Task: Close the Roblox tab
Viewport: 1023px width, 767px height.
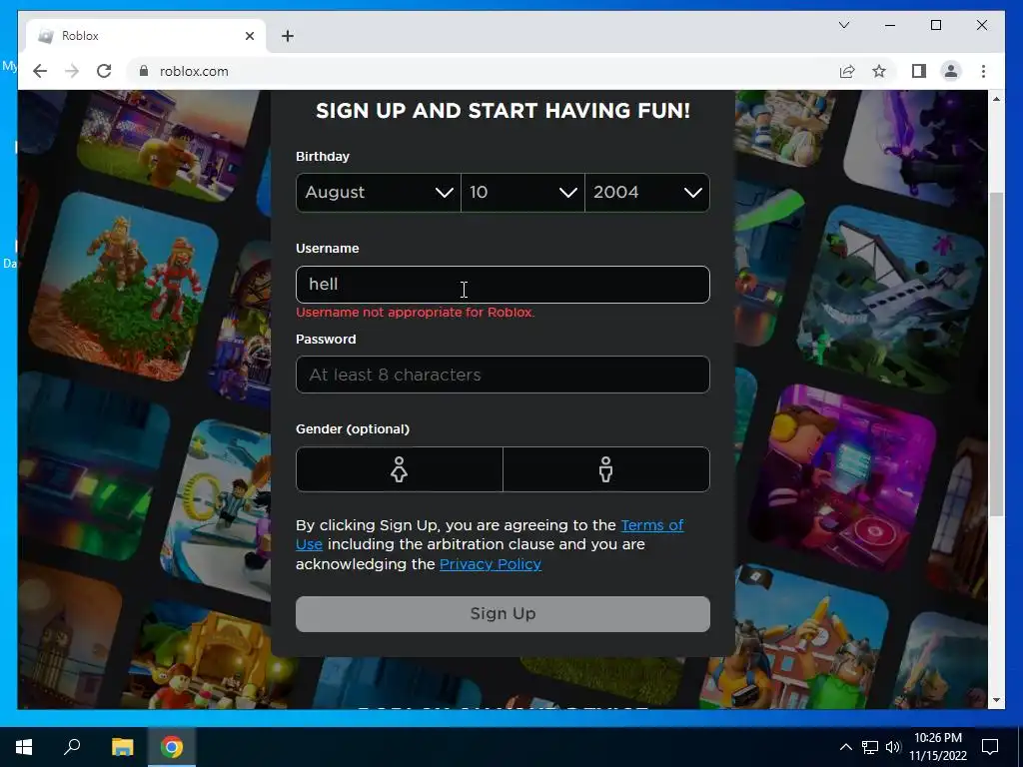Action: tap(249, 36)
